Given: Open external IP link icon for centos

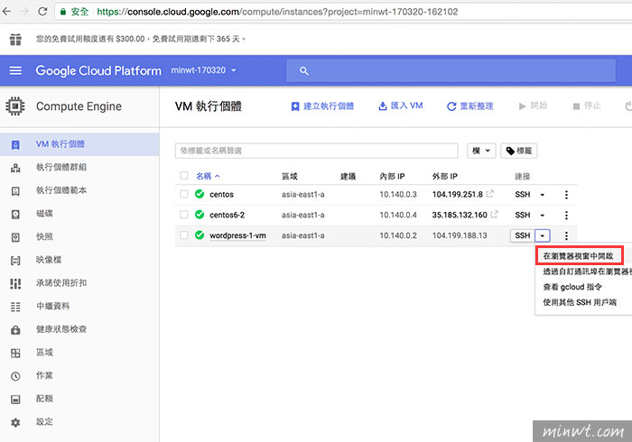Looking at the screenshot, I should pyautogui.click(x=490, y=194).
